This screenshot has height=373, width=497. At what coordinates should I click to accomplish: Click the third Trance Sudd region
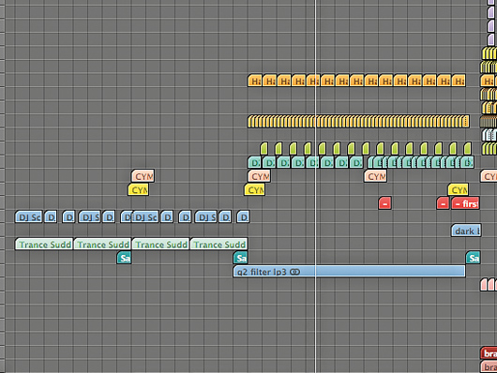[160, 245]
